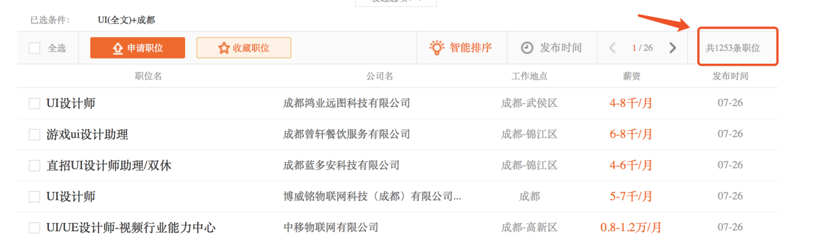Open company 成都鸿业远图科技有限公司
The image size is (817, 237).
click(346, 103)
